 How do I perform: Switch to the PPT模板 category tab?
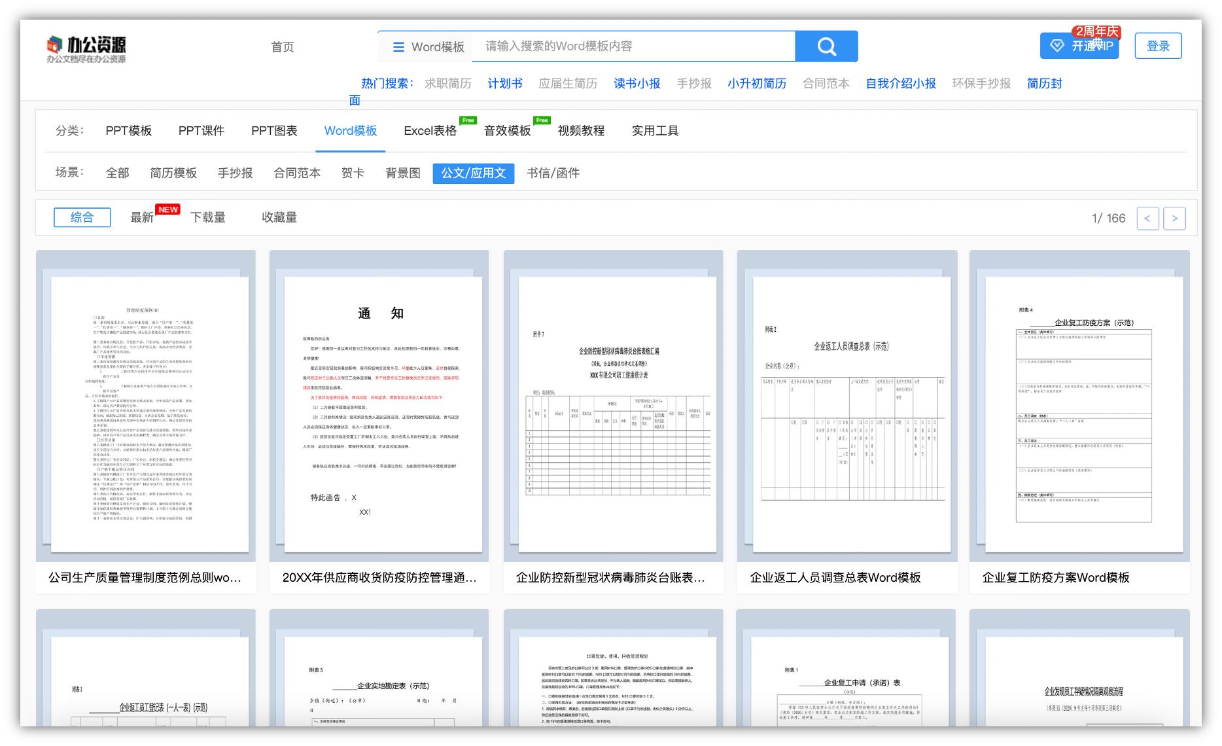click(128, 130)
